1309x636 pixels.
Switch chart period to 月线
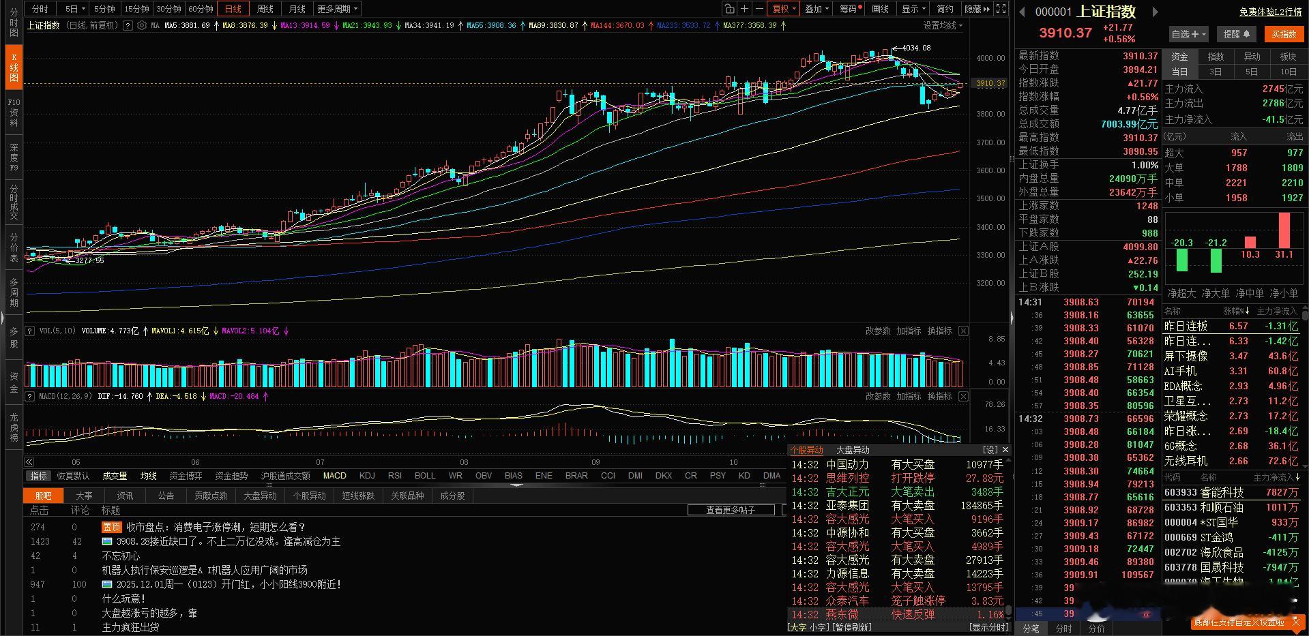click(297, 9)
